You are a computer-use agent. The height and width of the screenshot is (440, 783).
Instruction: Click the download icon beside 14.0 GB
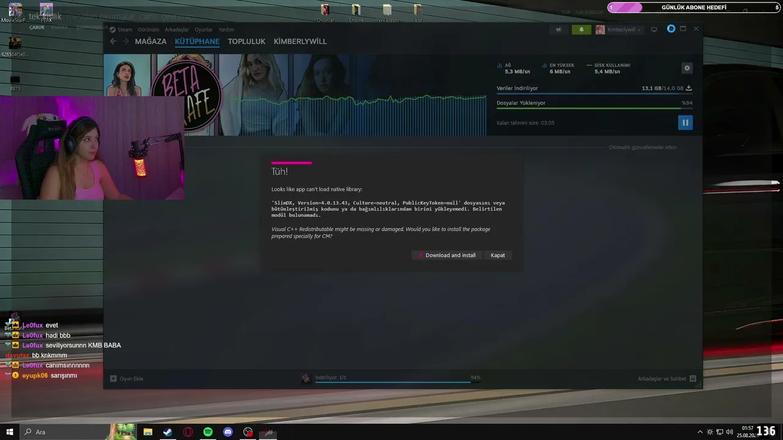pos(689,88)
